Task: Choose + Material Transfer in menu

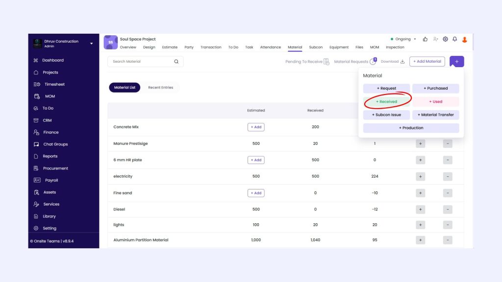Action: (x=435, y=115)
